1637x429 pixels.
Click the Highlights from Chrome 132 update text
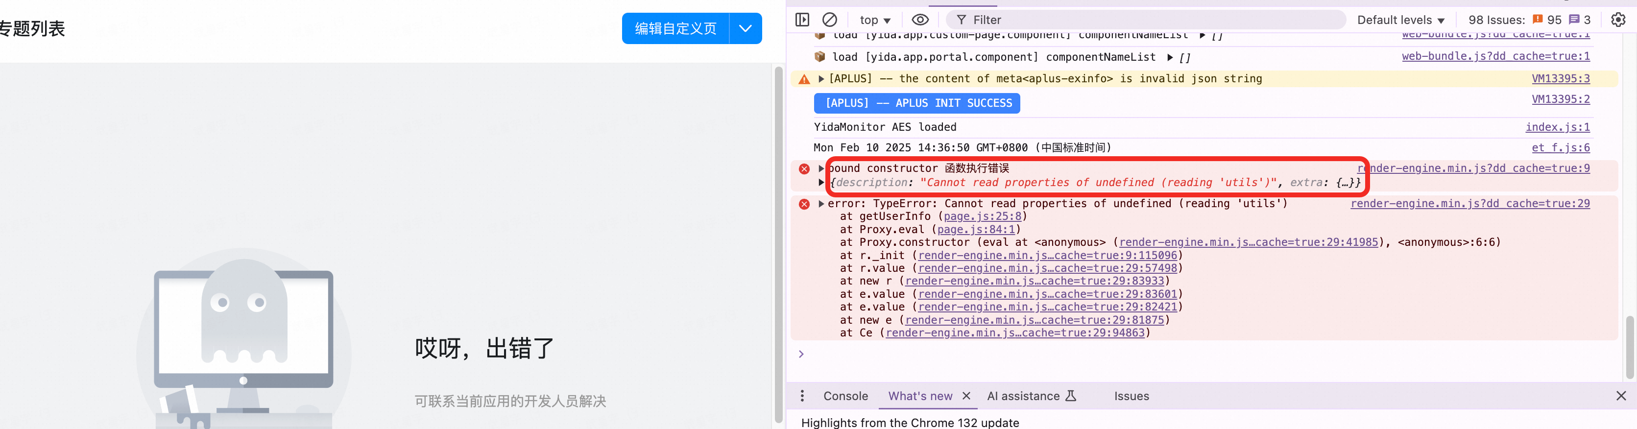tap(910, 423)
